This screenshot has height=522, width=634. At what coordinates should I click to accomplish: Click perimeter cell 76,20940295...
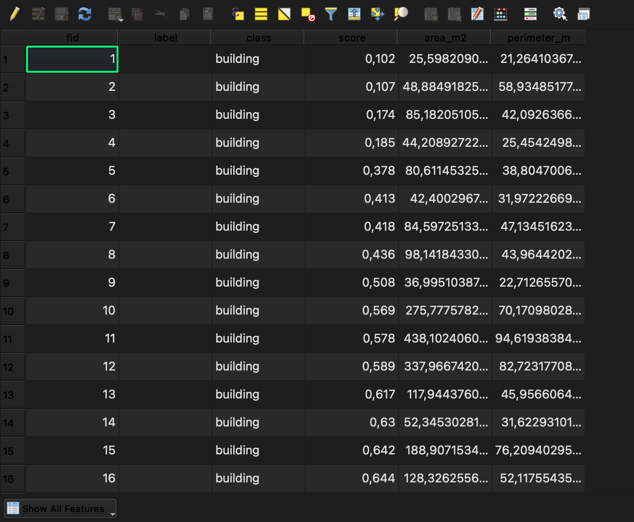click(x=538, y=450)
